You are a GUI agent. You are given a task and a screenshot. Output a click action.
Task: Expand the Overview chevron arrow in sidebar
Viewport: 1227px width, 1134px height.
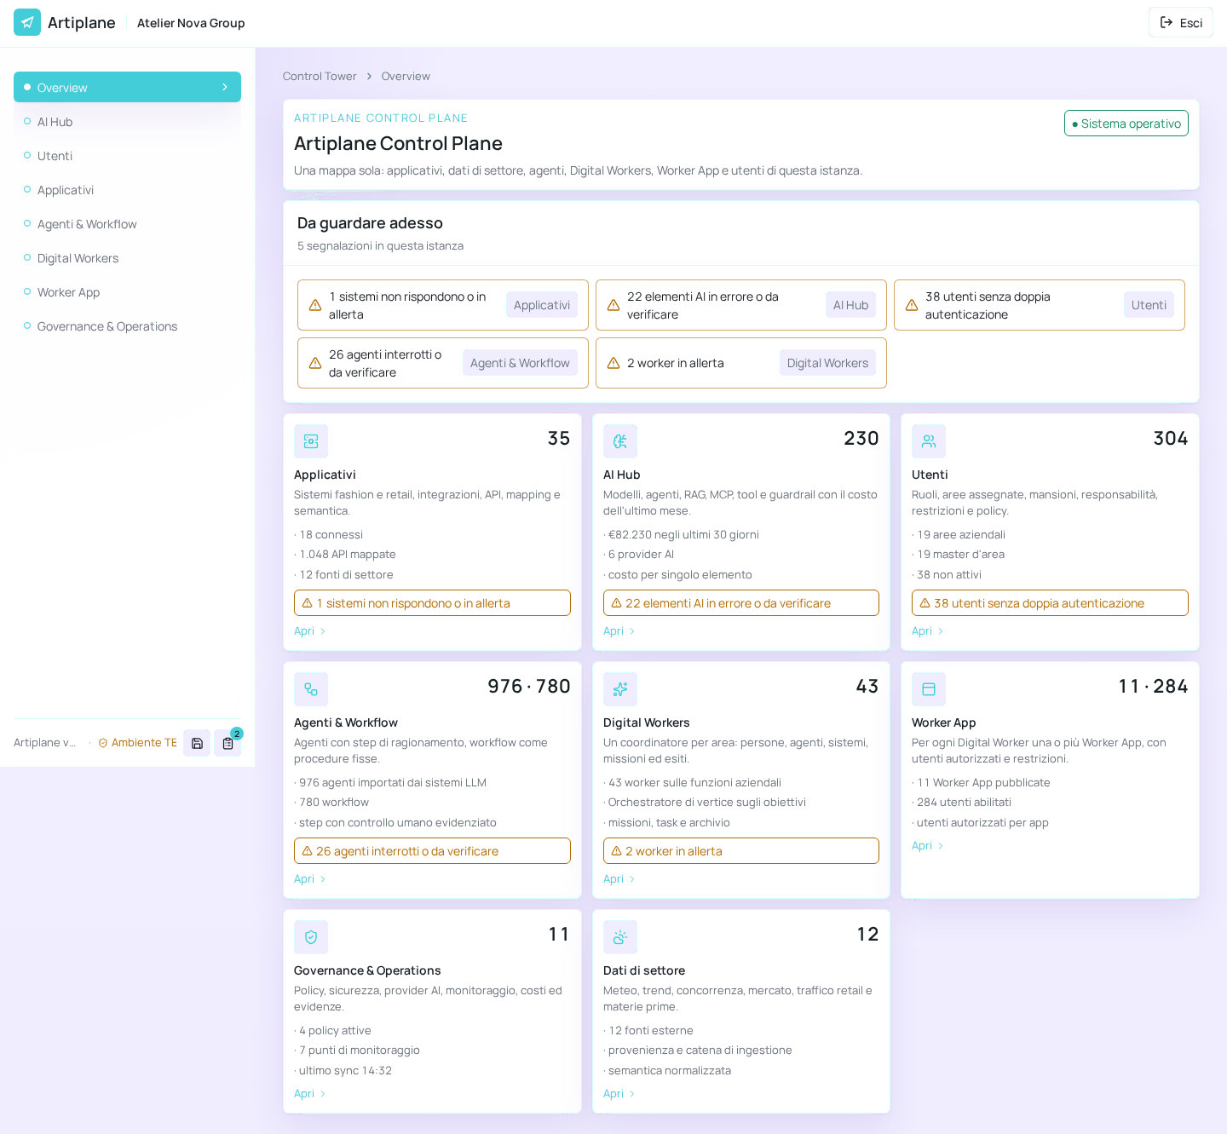coord(225,87)
